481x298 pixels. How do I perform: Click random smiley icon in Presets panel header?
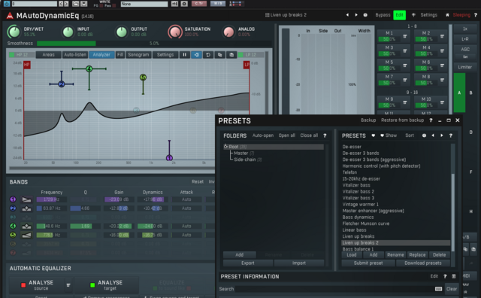(x=424, y=135)
